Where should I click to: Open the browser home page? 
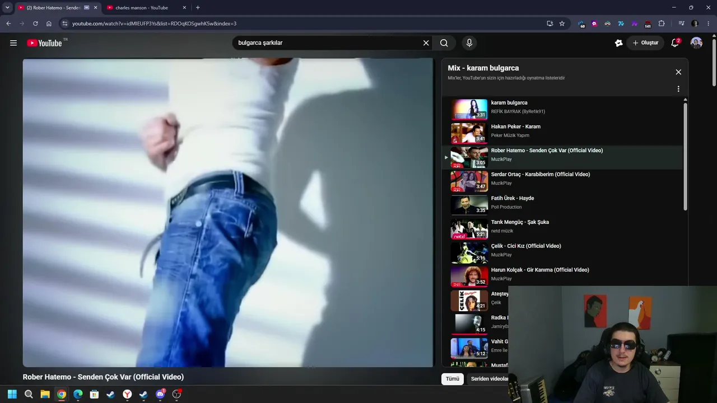coord(49,24)
